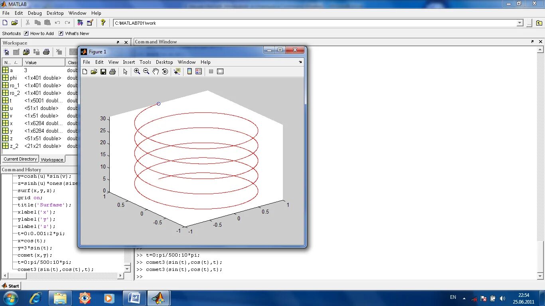Click the Paste icon in MATLAB toolbar

click(47, 23)
